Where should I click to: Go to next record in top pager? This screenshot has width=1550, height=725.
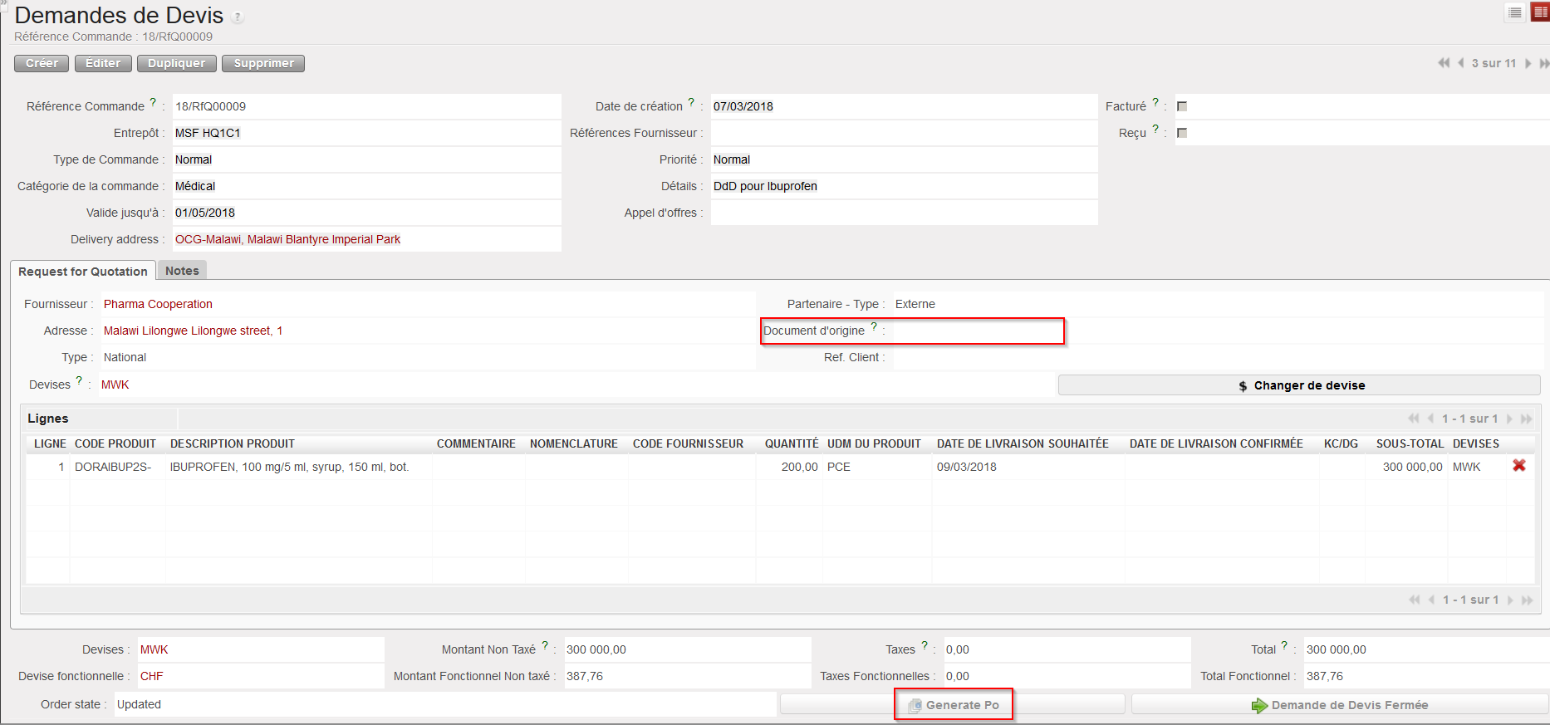click(x=1528, y=63)
